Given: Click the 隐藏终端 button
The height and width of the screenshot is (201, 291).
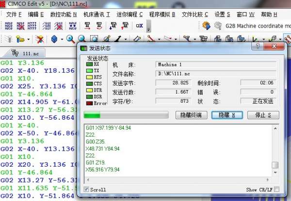Looking at the screenshot, I should click(192, 115).
